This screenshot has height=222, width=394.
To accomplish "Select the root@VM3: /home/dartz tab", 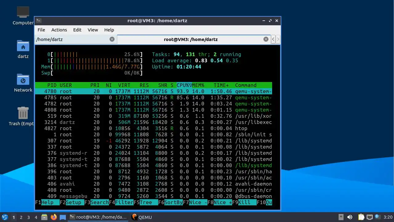I will pyautogui.click(x=194, y=39).
